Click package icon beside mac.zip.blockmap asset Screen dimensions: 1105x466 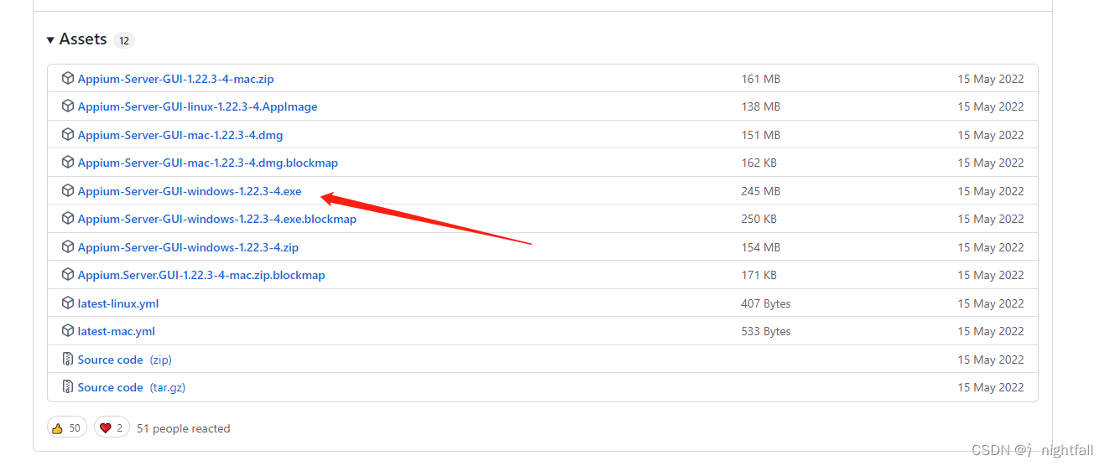pos(68,275)
